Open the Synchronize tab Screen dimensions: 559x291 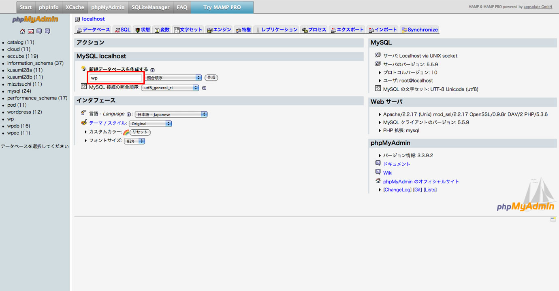[419, 30]
